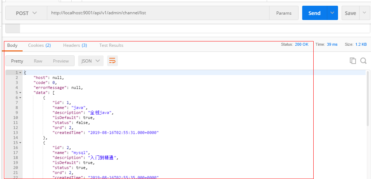Toggle line wrap icon
371x179 pixels.
coord(113,61)
